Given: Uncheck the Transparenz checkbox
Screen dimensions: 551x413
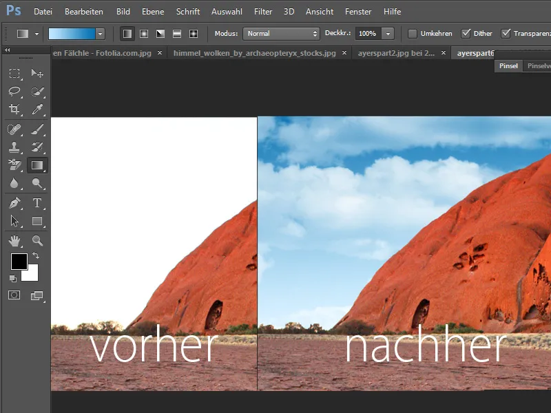Looking at the screenshot, I should (x=506, y=34).
